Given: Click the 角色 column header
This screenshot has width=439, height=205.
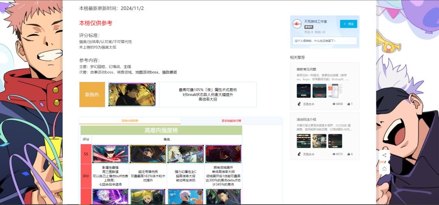Looking at the screenshot, I should pyautogui.click(x=167, y=139).
